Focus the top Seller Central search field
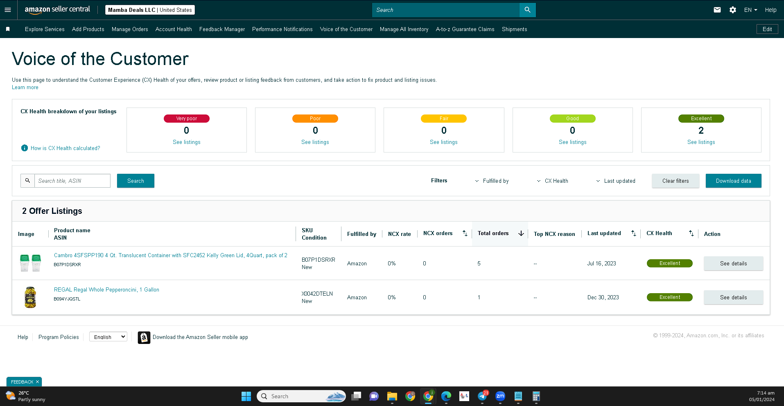Viewport: 784px width, 406px height. coord(446,10)
